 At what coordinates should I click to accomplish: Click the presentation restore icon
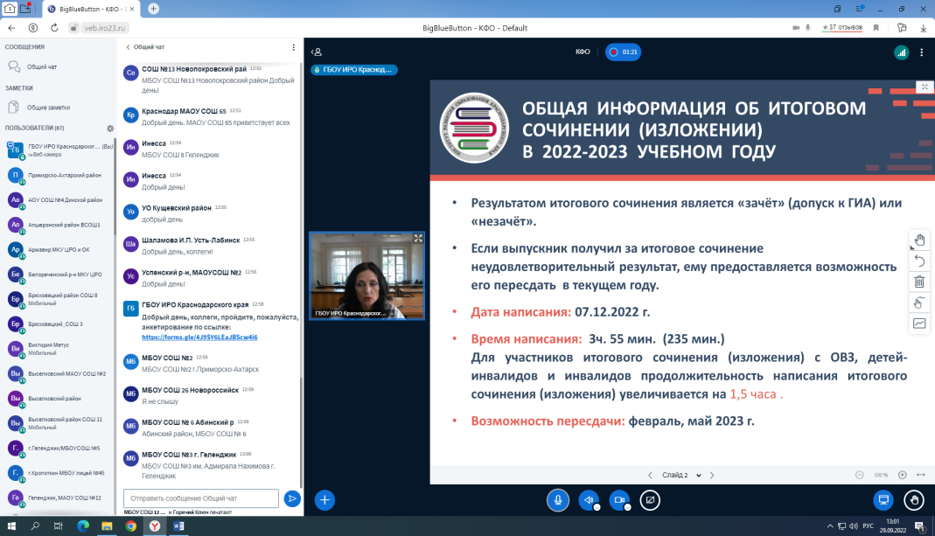click(883, 499)
